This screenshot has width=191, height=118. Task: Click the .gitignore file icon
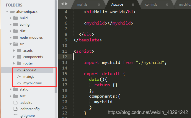[x=15, y=116]
